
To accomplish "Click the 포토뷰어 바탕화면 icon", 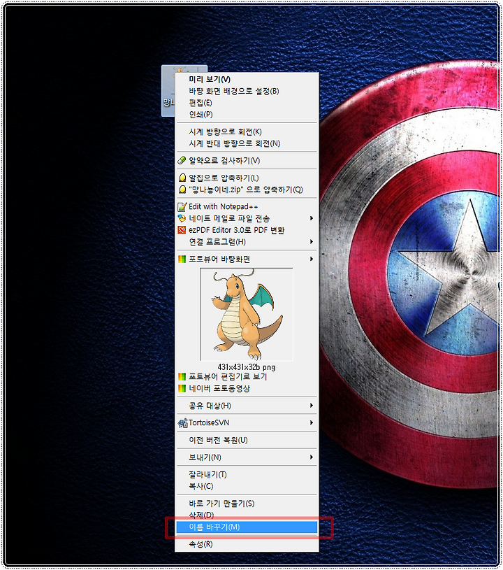I will click(x=182, y=259).
